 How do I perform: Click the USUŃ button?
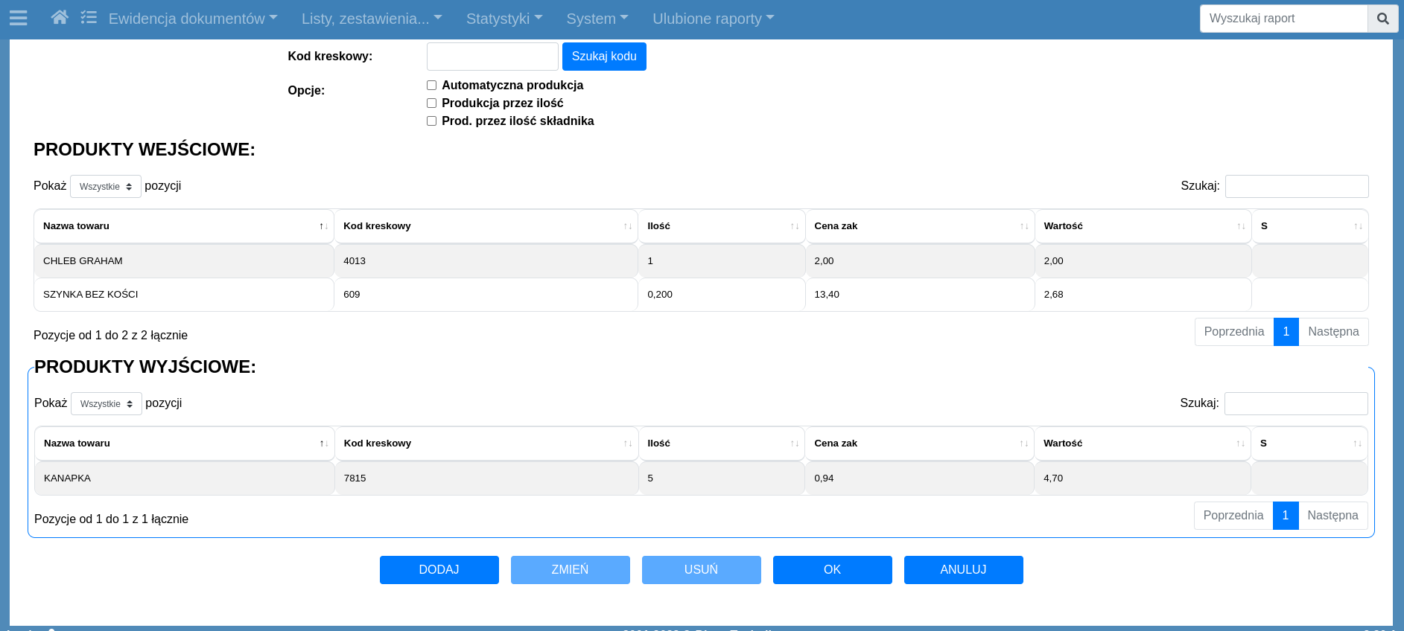pyautogui.click(x=702, y=570)
